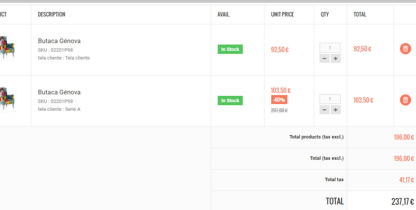Open the first Butaca Génova product image
Screen dimensions: 416x210
[7, 48]
